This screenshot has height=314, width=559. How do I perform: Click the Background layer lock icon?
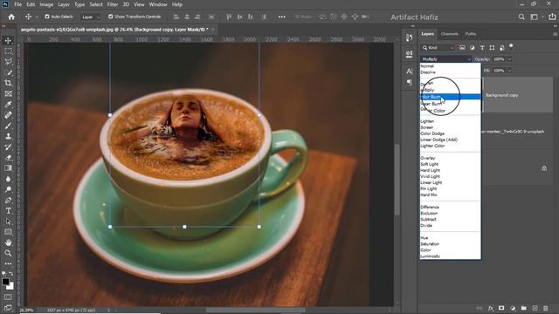click(544, 168)
